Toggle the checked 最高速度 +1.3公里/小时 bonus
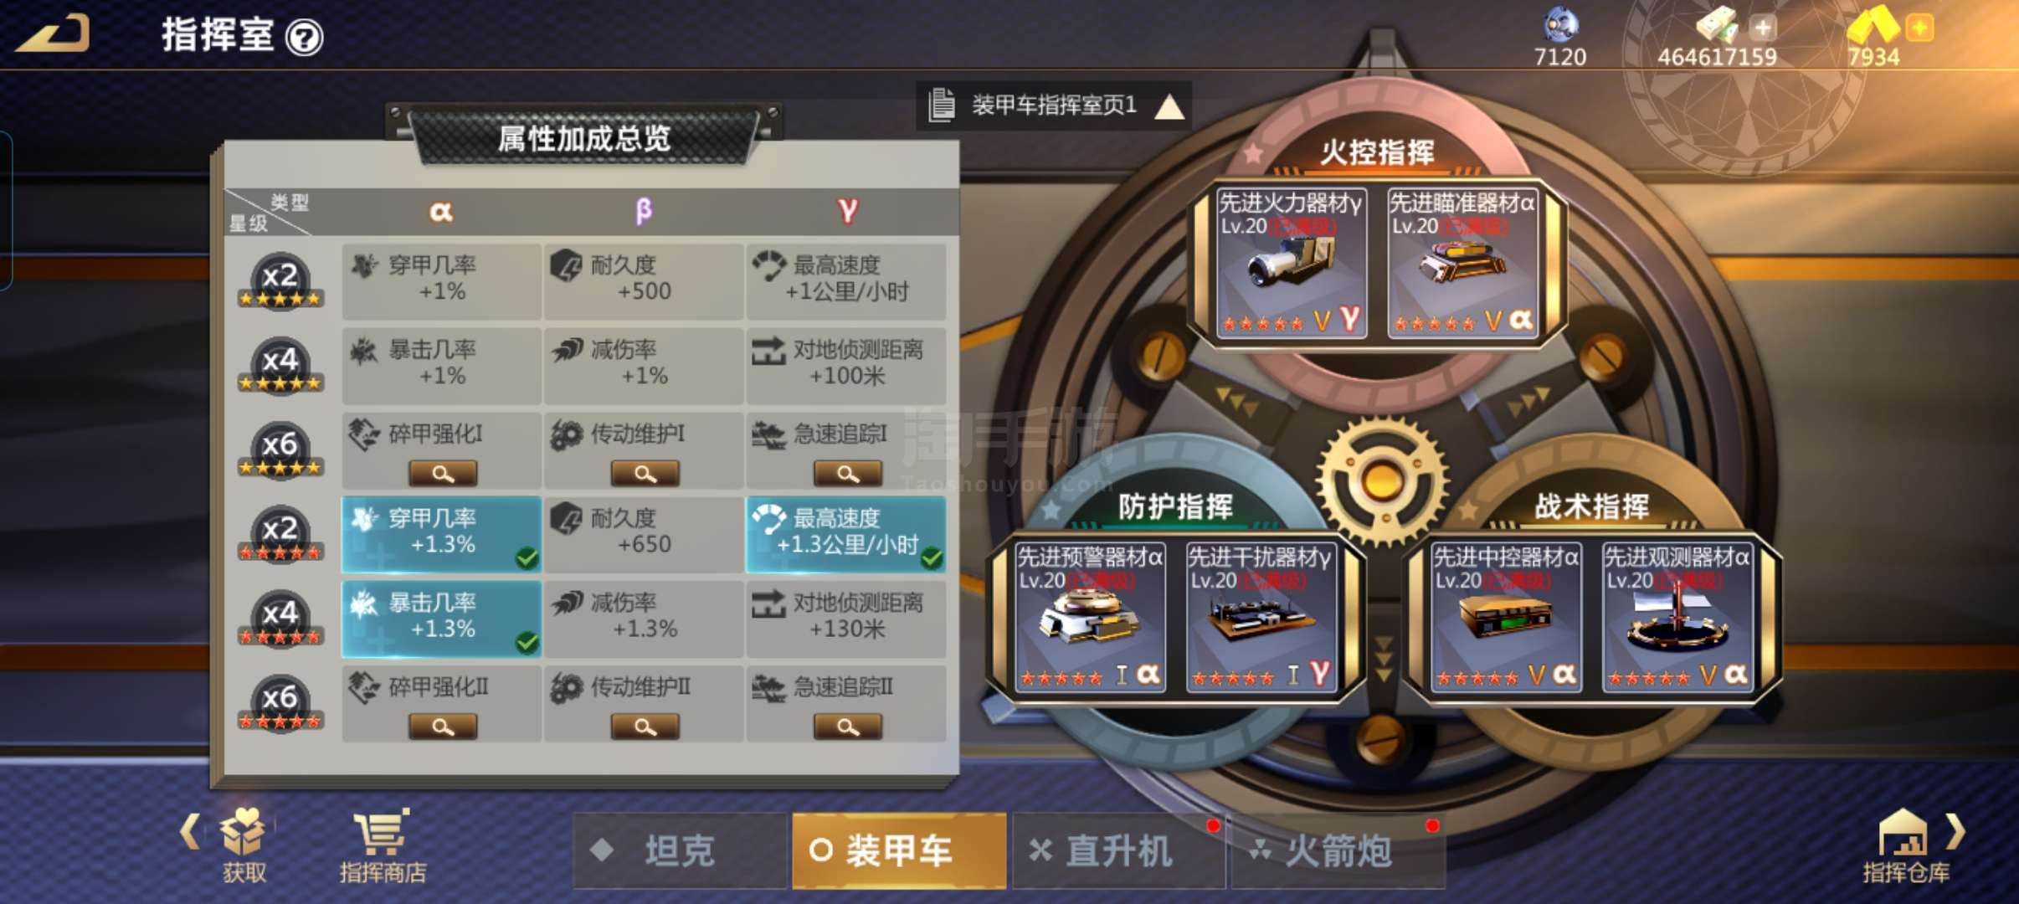The image size is (2019, 904). tap(845, 534)
